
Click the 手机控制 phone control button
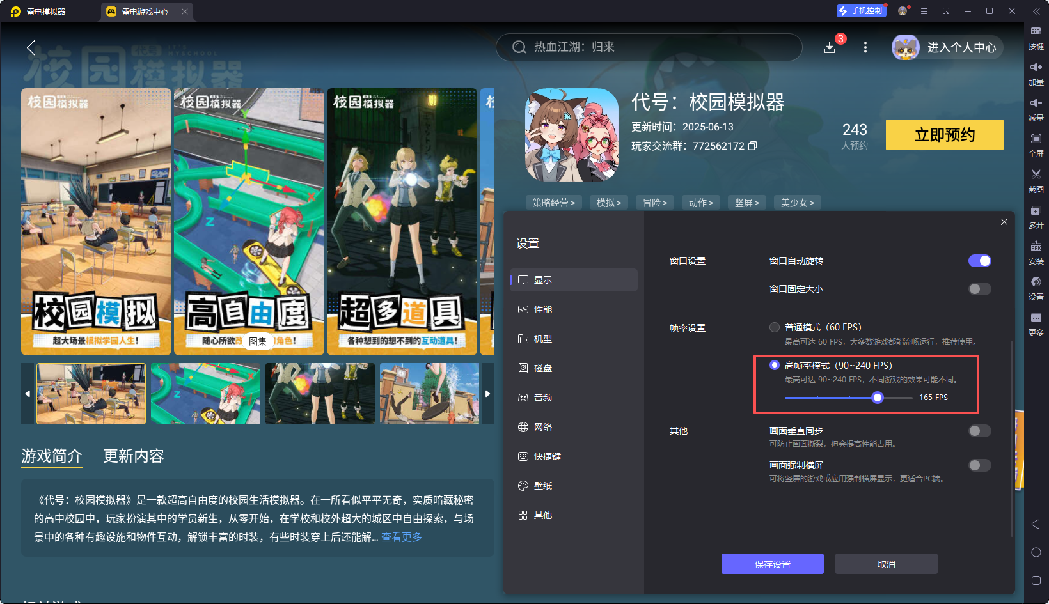pos(862,11)
